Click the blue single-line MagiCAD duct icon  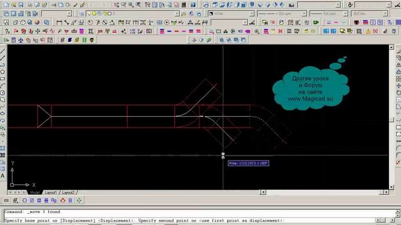(169, 31)
